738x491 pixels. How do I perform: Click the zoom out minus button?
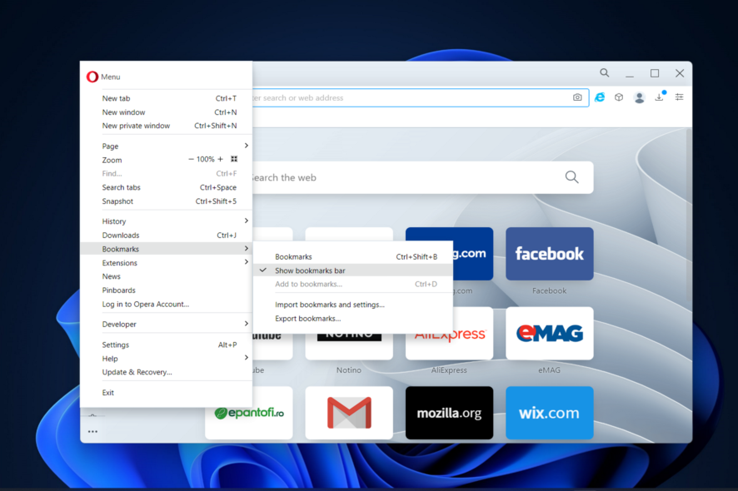[191, 160]
